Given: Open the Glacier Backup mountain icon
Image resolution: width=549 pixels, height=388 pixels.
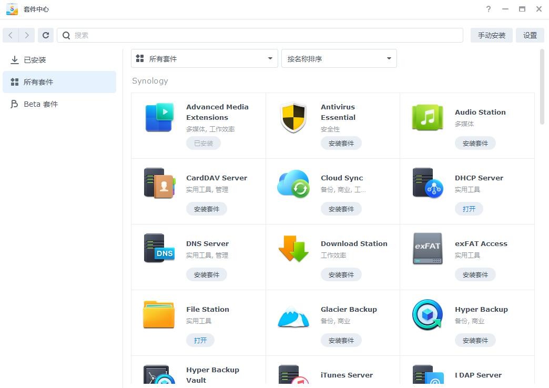Looking at the screenshot, I should (x=293, y=315).
